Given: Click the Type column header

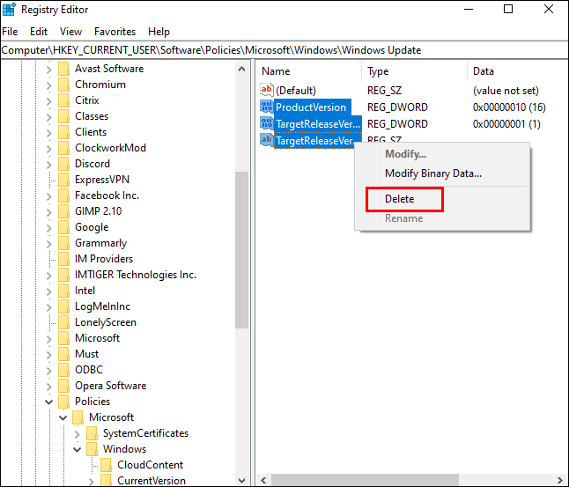Looking at the screenshot, I should 414,71.
